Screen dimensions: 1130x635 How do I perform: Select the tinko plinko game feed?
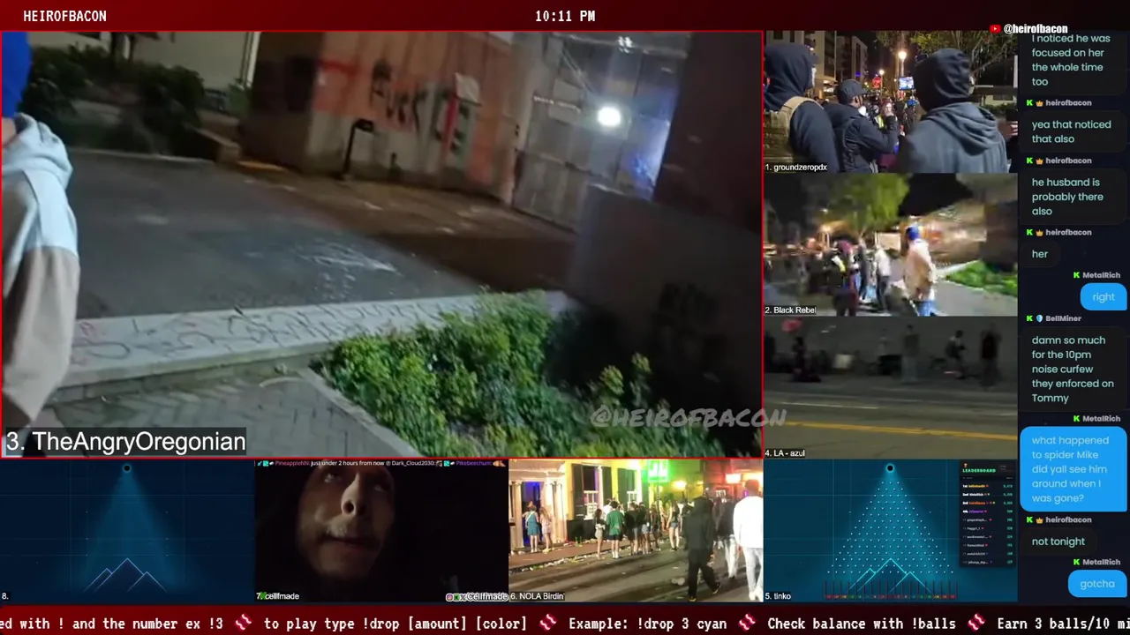pyautogui.click(x=891, y=531)
